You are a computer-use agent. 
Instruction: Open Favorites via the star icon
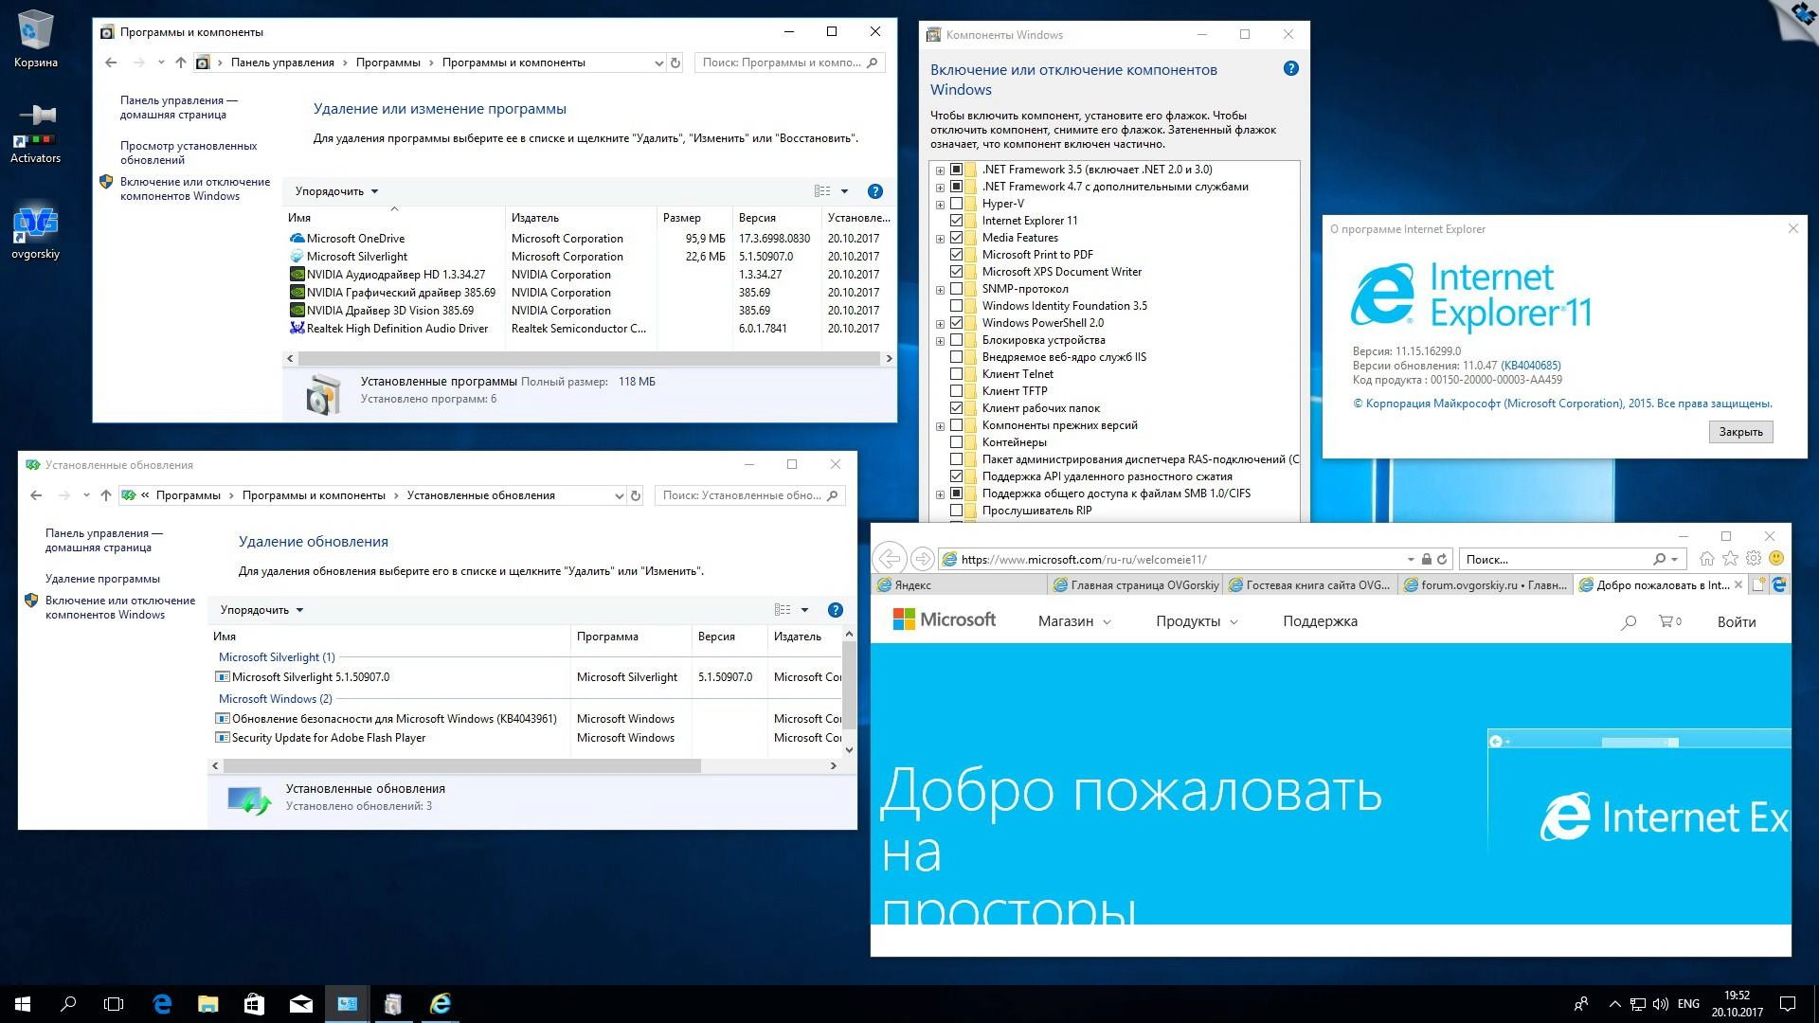tap(1731, 559)
